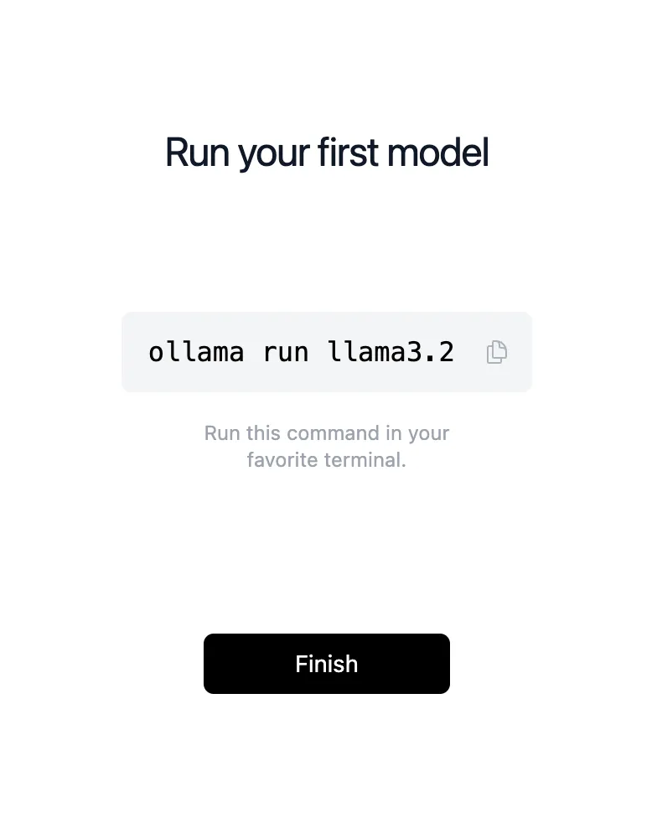The image size is (652, 823).
Task: Click the word "this" in the helper text
Action: [264, 433]
